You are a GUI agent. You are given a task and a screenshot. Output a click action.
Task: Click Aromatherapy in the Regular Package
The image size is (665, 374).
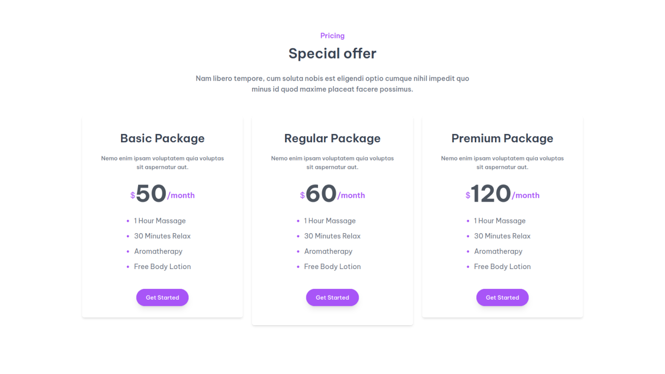coord(328,251)
